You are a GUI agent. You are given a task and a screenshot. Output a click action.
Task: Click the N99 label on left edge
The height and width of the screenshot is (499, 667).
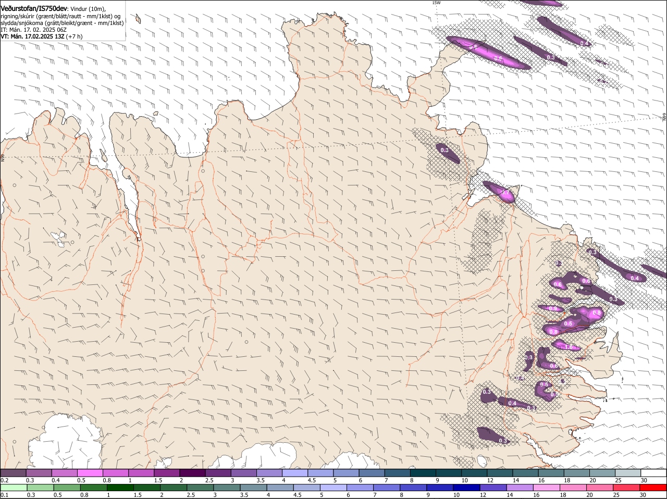tap(3, 157)
